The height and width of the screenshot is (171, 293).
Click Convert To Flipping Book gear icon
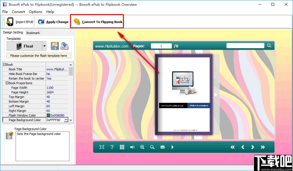pyautogui.click(x=77, y=22)
